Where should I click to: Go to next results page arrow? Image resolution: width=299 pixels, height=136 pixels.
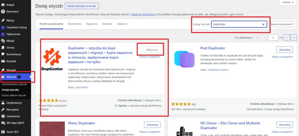point(287,38)
